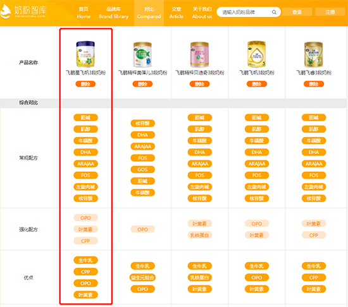348x307 pixels.
Task: Click 生牛乳 tag in 星飞帆 优点 row
Action: (x=85, y=260)
